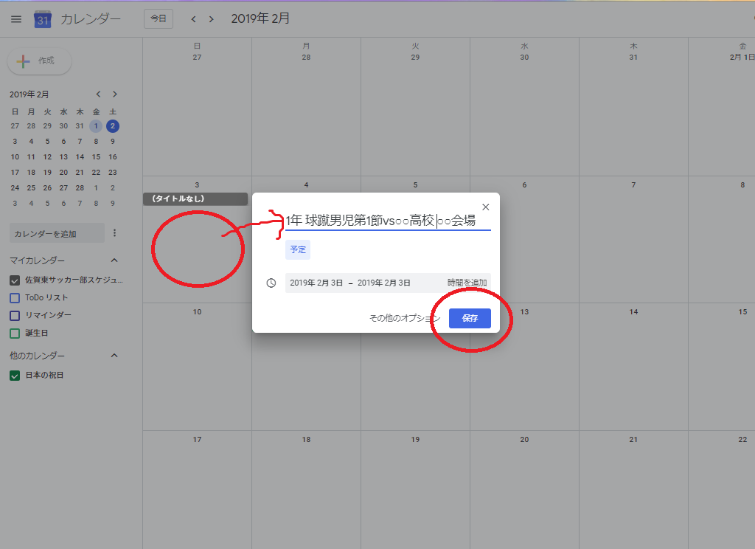The image size is (755, 549).
Task: Click date 30 in main calendar grid
Action: coord(524,58)
